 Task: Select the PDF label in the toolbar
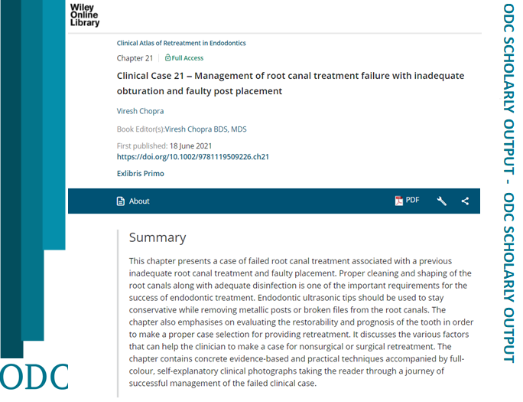click(412, 200)
